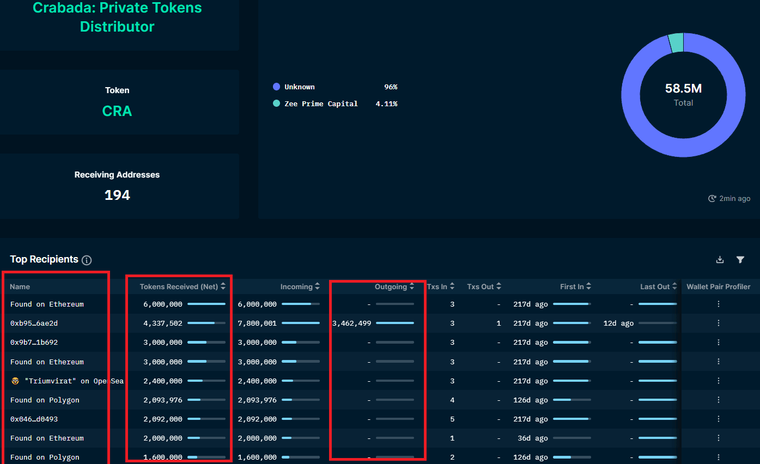Click the Top Recipients heading

pyautogui.click(x=44, y=259)
